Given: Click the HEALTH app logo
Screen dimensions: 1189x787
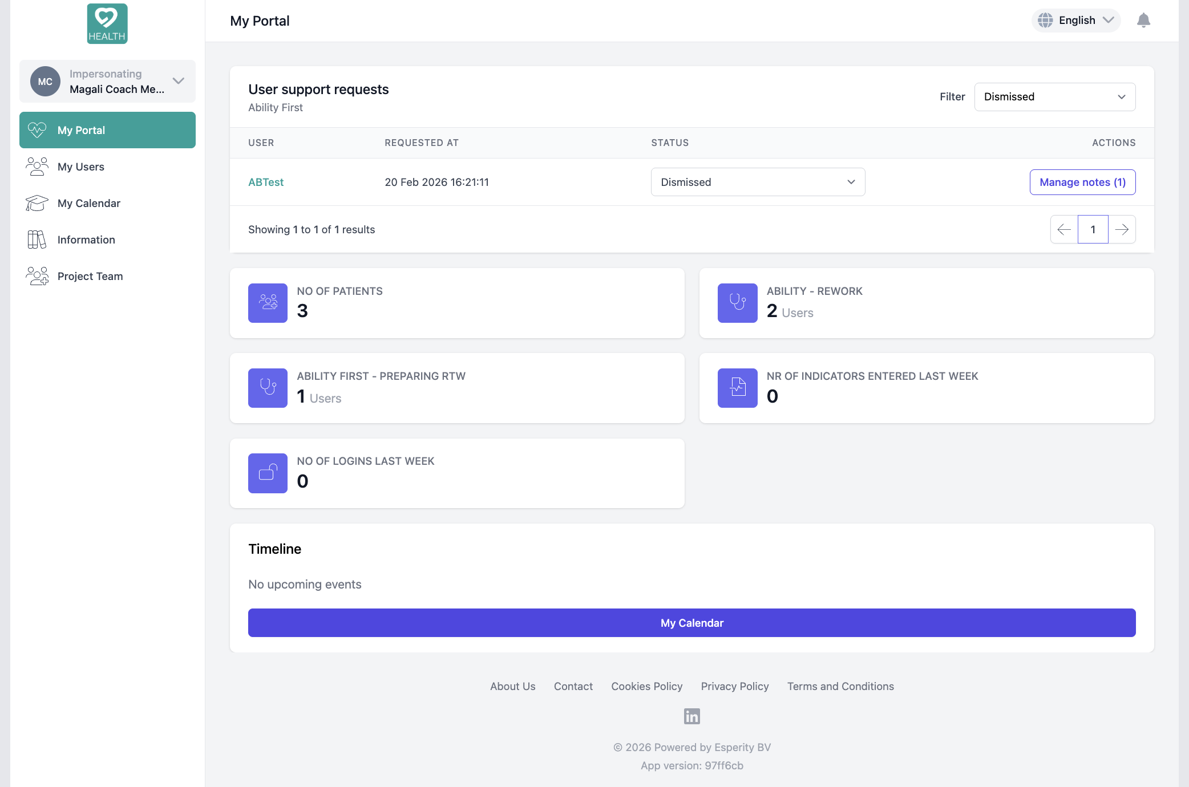Looking at the screenshot, I should pyautogui.click(x=106, y=23).
